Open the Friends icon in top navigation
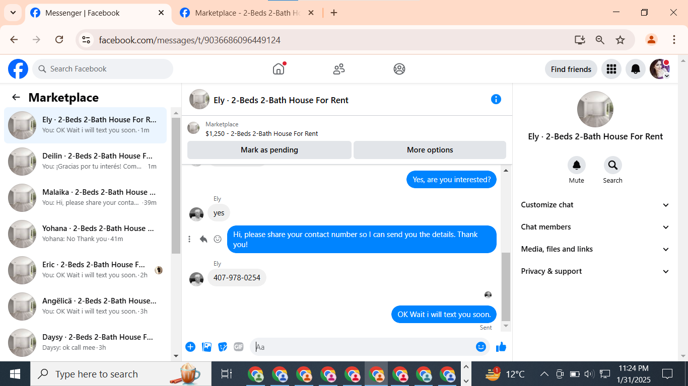The width and height of the screenshot is (688, 386). pyautogui.click(x=339, y=69)
